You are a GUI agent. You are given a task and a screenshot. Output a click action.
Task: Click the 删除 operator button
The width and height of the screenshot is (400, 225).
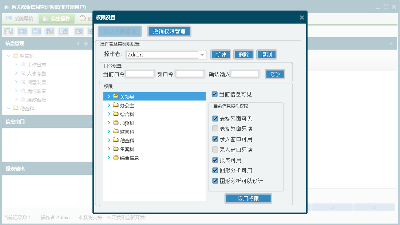[x=243, y=55]
